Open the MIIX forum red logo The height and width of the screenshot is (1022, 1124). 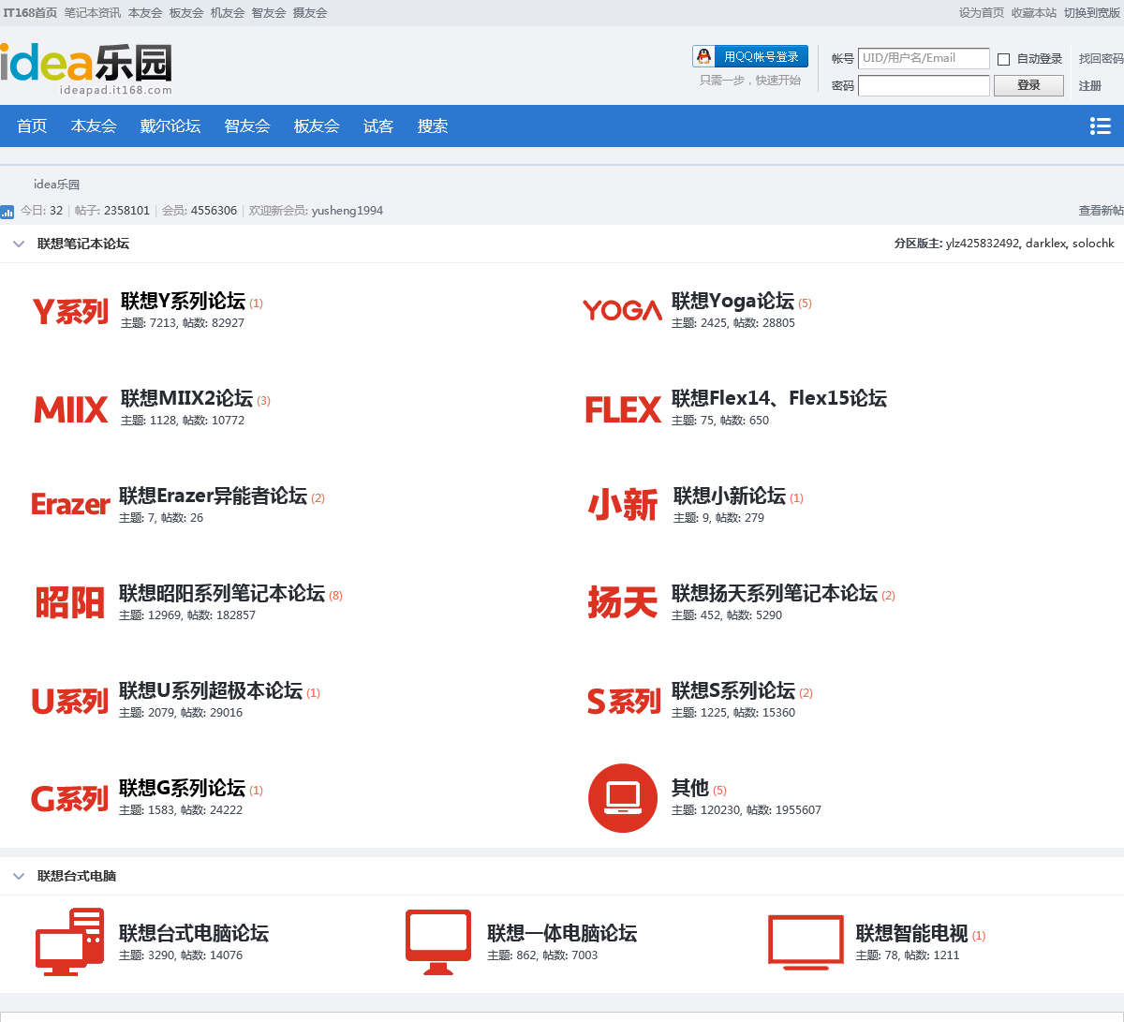click(x=71, y=409)
